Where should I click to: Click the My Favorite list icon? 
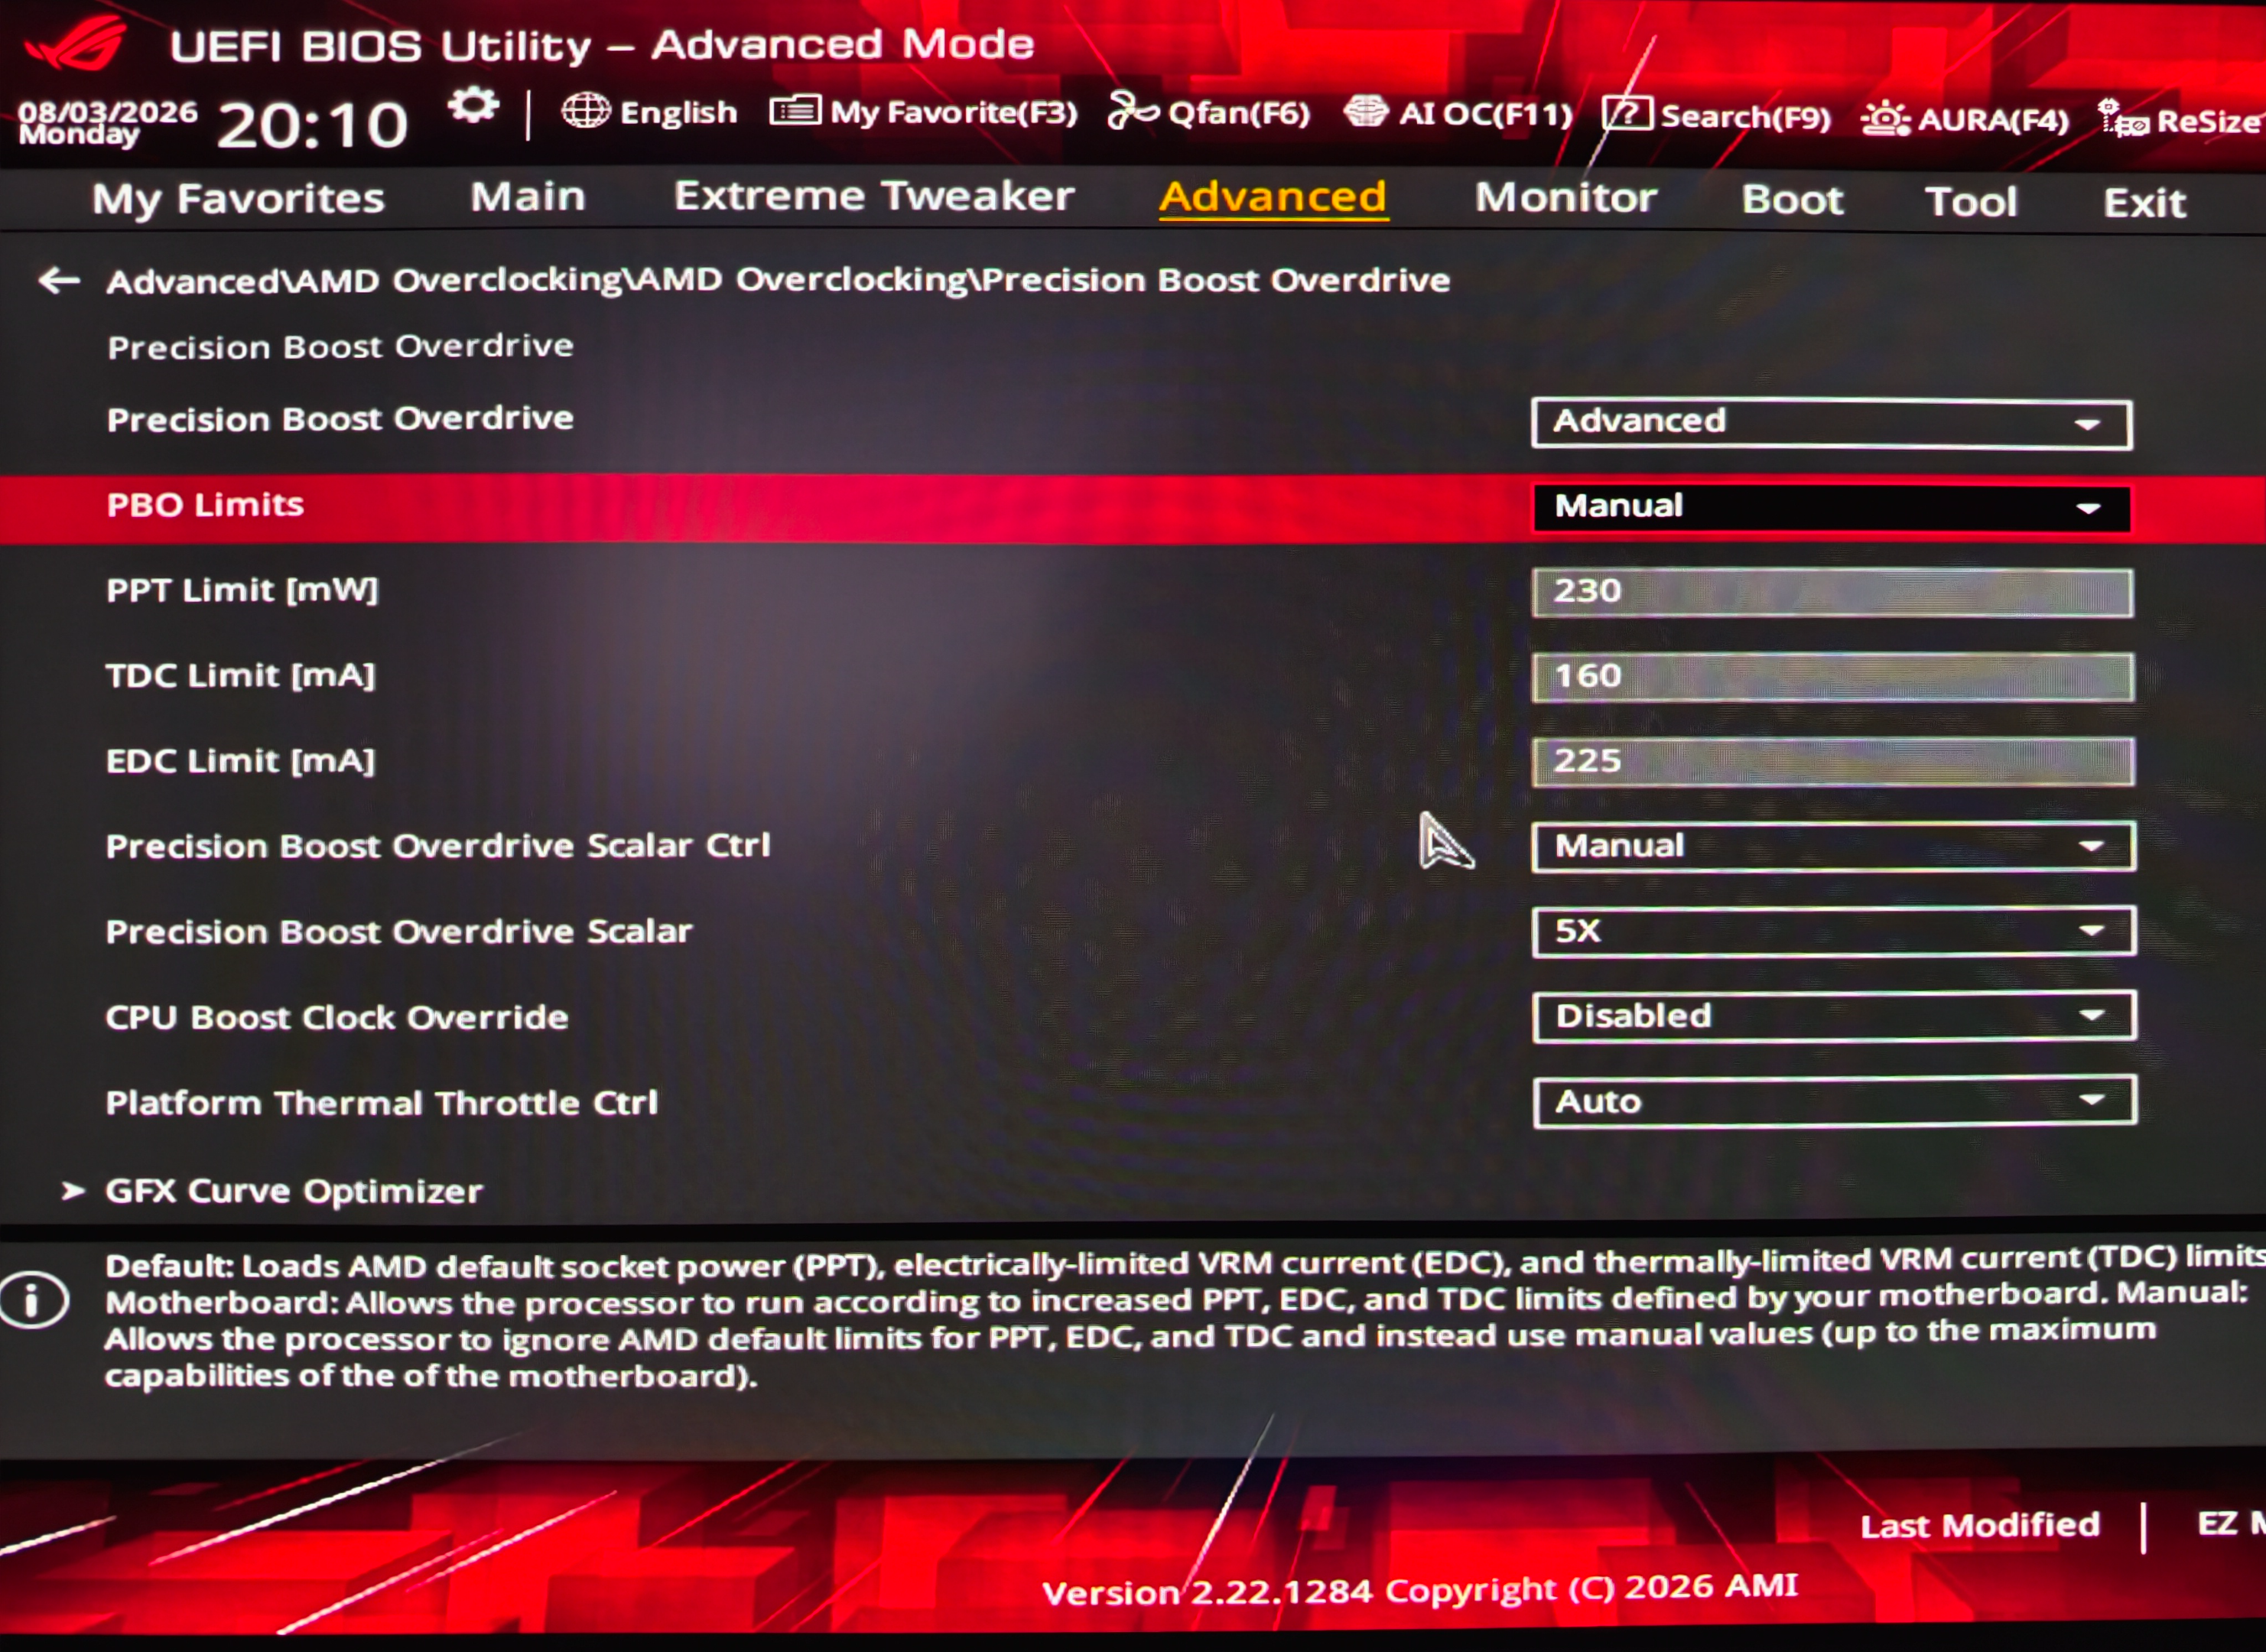(x=795, y=110)
